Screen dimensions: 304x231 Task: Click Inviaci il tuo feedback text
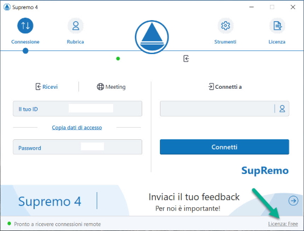coord(194,197)
